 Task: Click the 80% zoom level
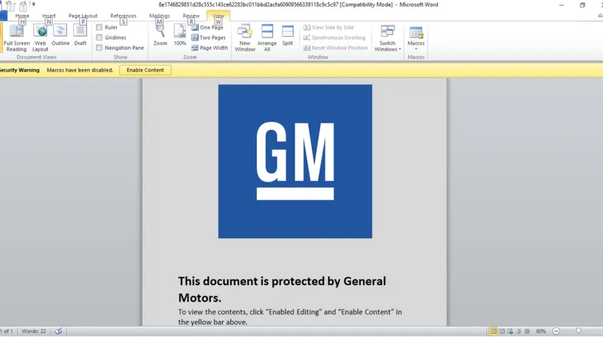click(540, 331)
